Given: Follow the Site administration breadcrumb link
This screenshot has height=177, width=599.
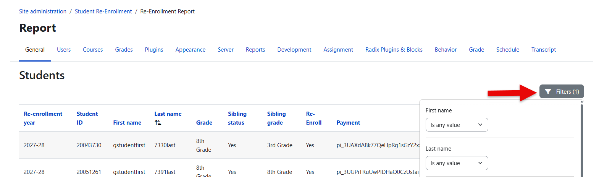Looking at the screenshot, I should pos(43,11).
